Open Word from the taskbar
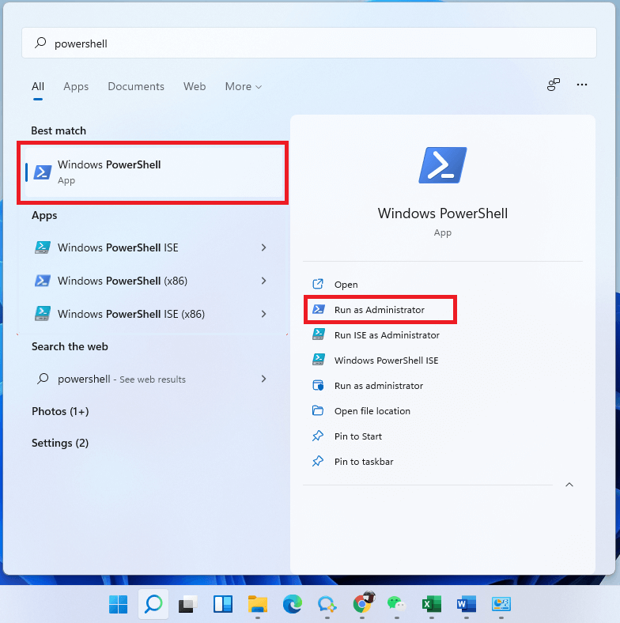This screenshot has width=620, height=623. click(466, 605)
